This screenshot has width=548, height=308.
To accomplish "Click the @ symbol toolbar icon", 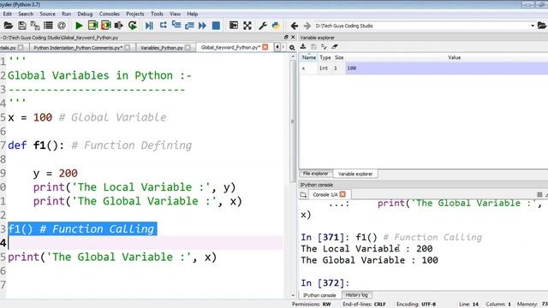I will (62, 26).
